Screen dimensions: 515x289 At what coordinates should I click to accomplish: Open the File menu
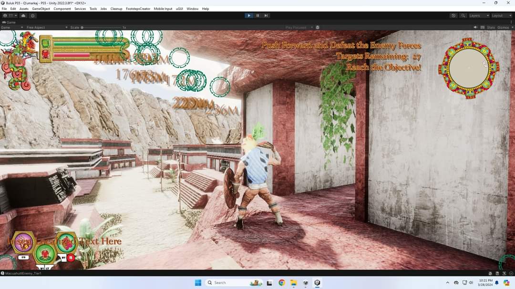click(4, 9)
